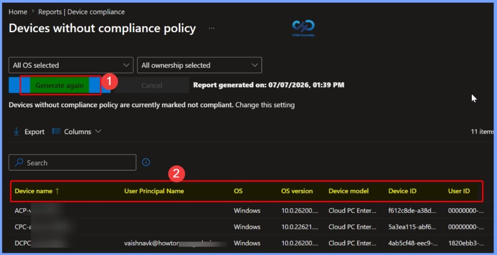Click the Cancel button
The height and width of the screenshot is (255, 497).
152,85
